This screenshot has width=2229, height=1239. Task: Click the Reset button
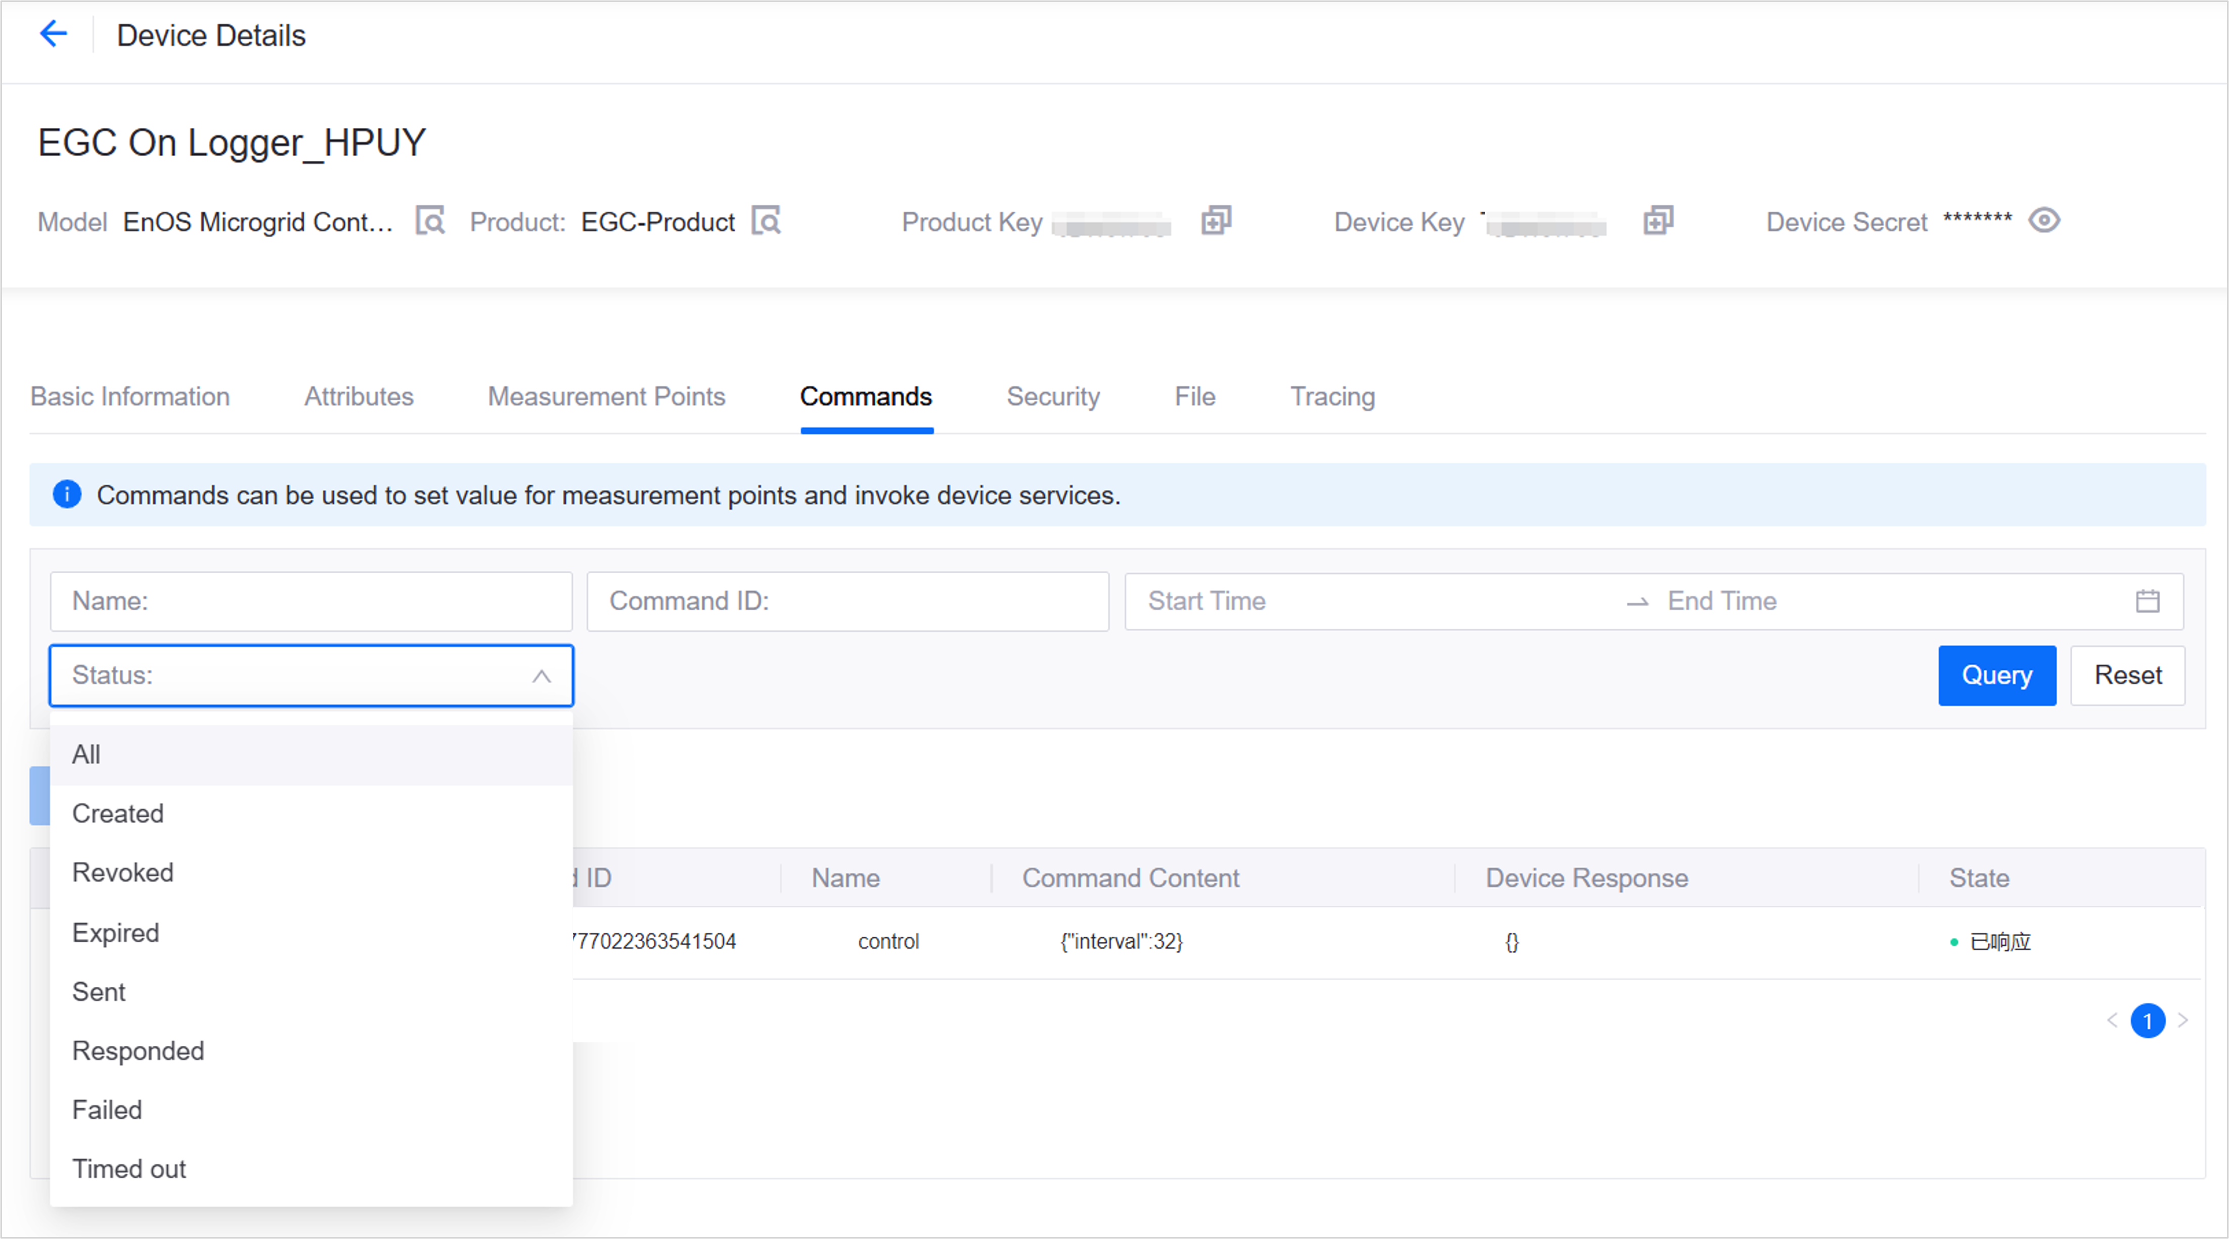click(2128, 675)
